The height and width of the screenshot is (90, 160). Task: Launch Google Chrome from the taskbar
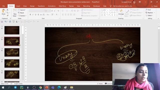[40, 87]
